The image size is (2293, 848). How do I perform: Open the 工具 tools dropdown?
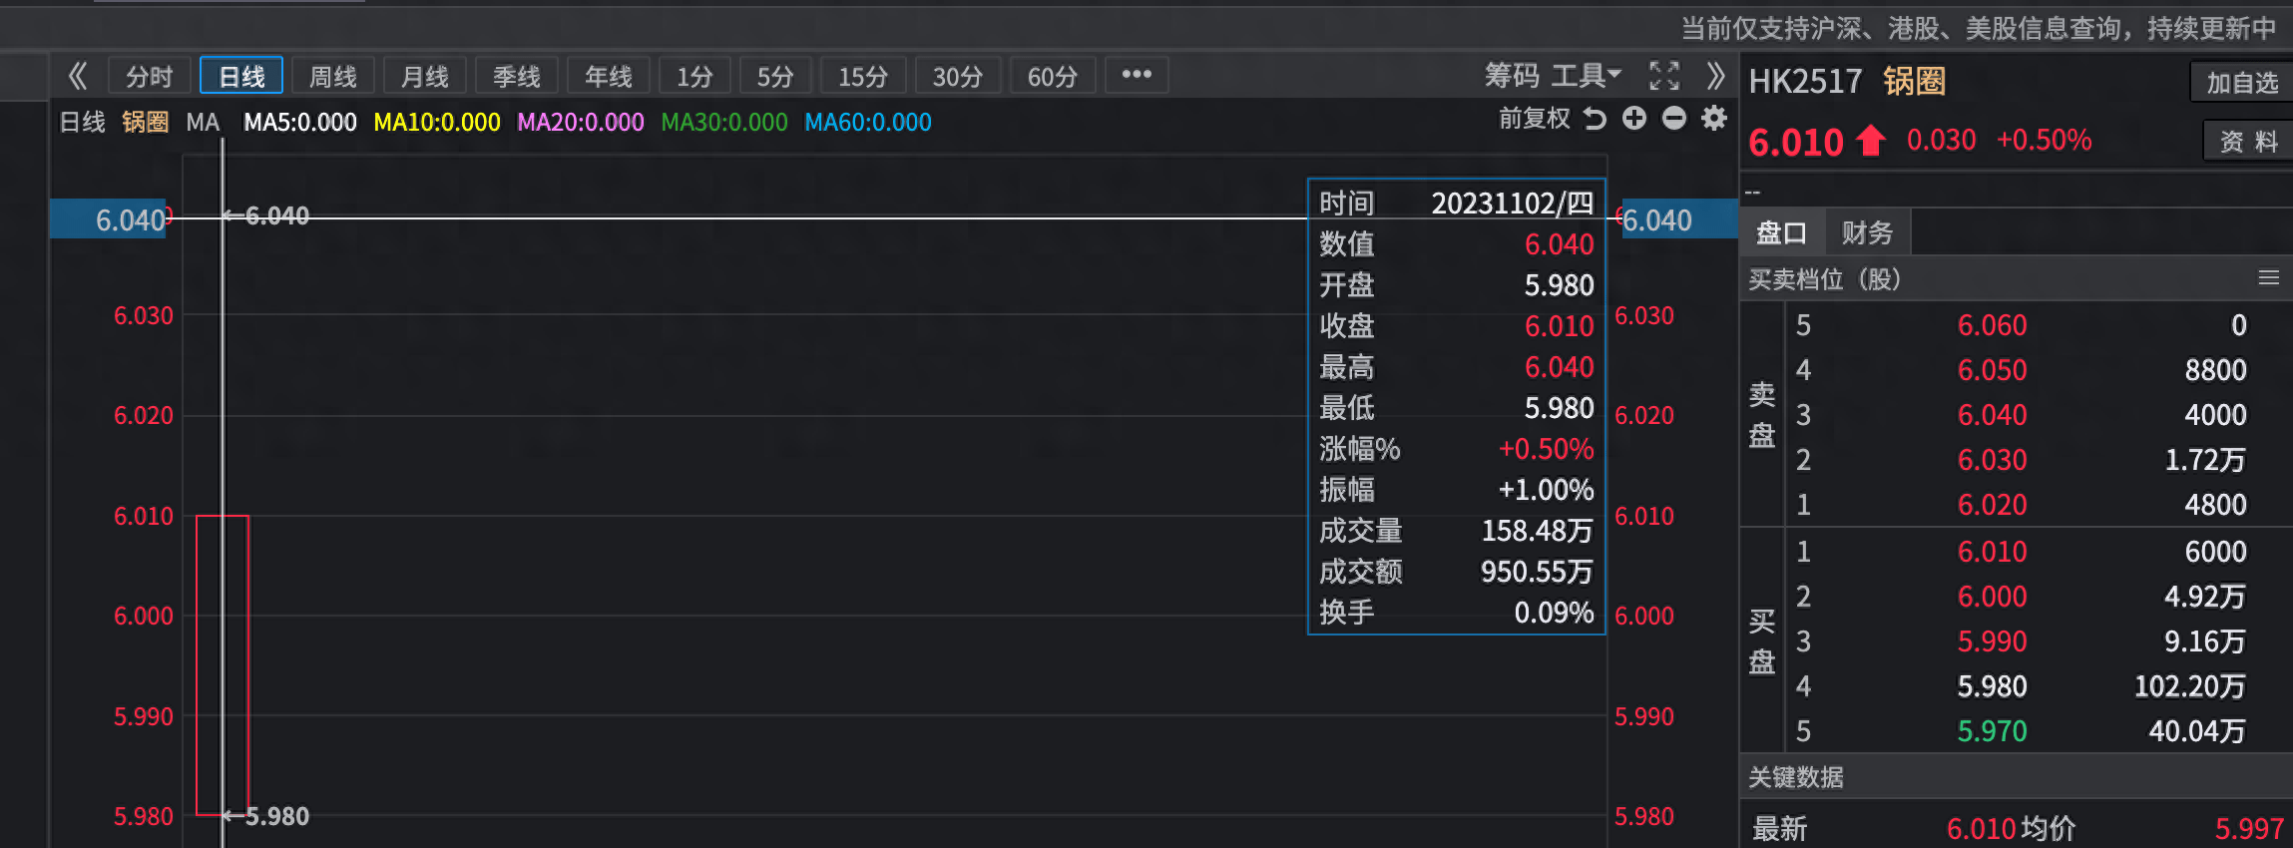point(1586,76)
